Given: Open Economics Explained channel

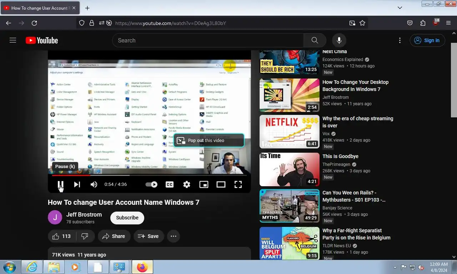Looking at the screenshot, I should (x=343, y=60).
